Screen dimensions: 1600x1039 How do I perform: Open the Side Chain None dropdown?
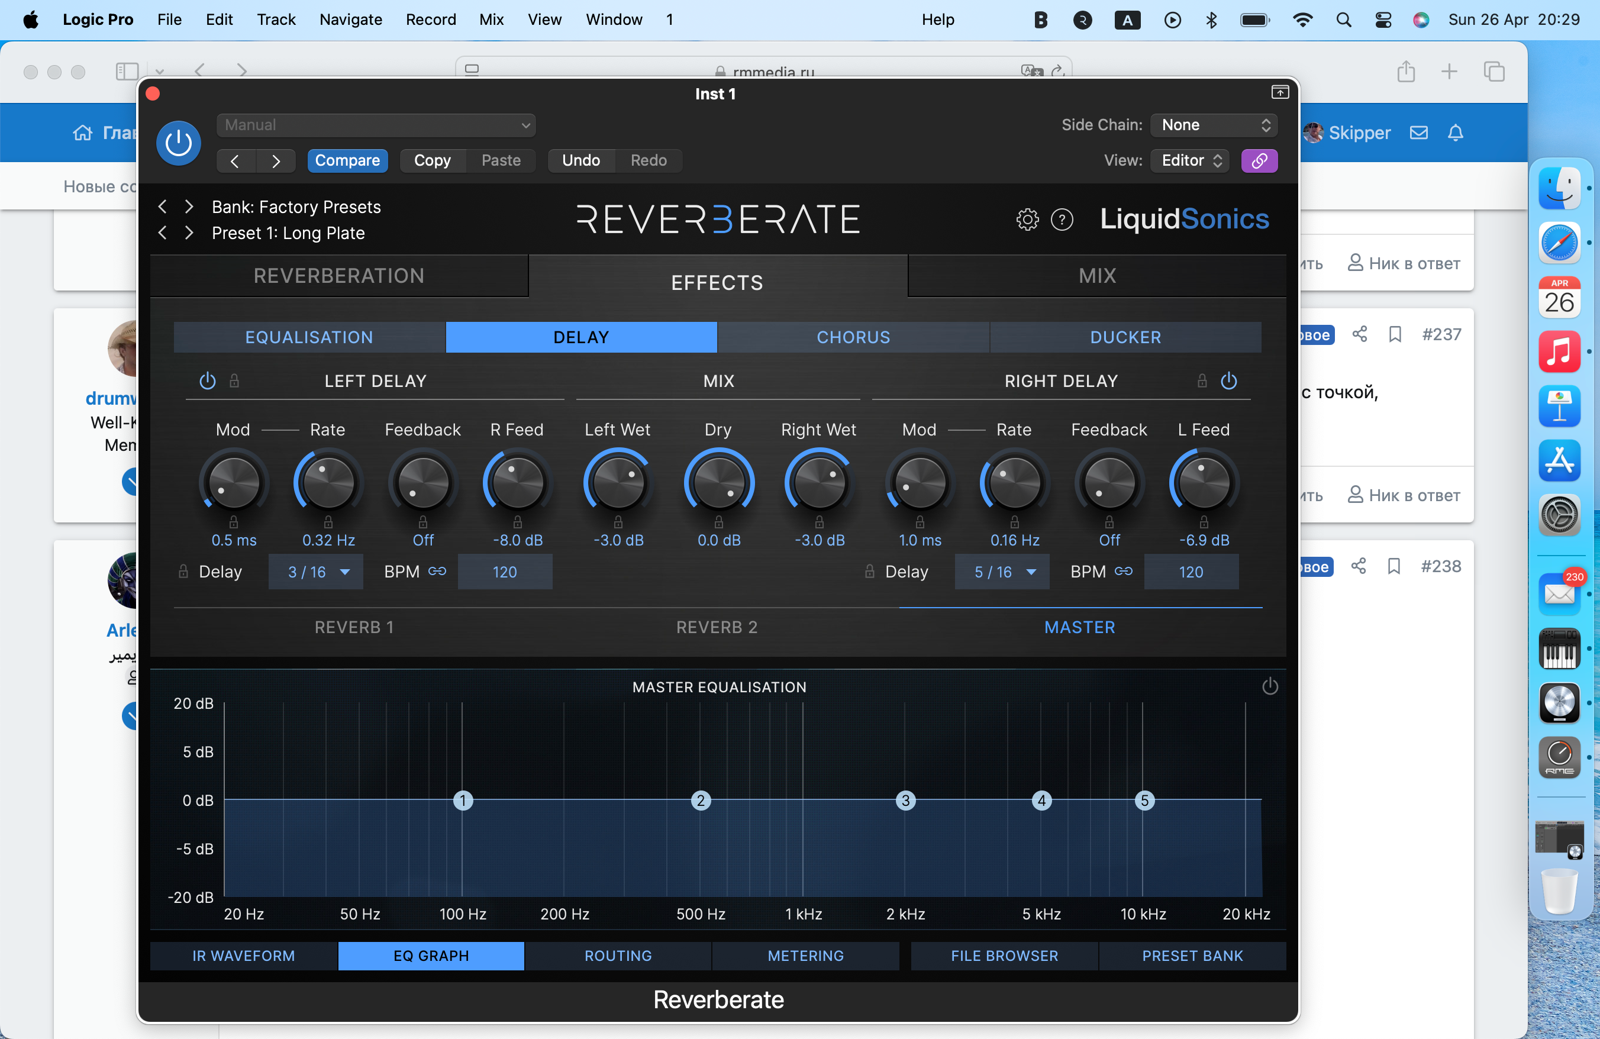[x=1214, y=125]
